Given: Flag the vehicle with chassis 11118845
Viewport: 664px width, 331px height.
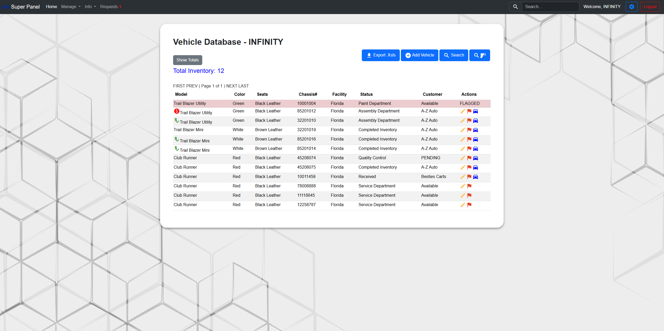Looking at the screenshot, I should pos(469,196).
